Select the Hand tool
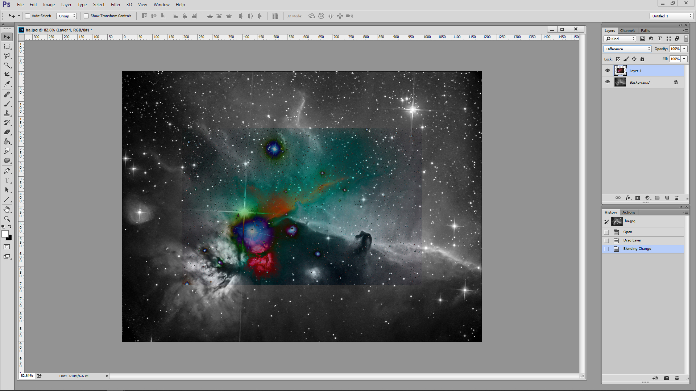The height and width of the screenshot is (391, 696). point(7,210)
